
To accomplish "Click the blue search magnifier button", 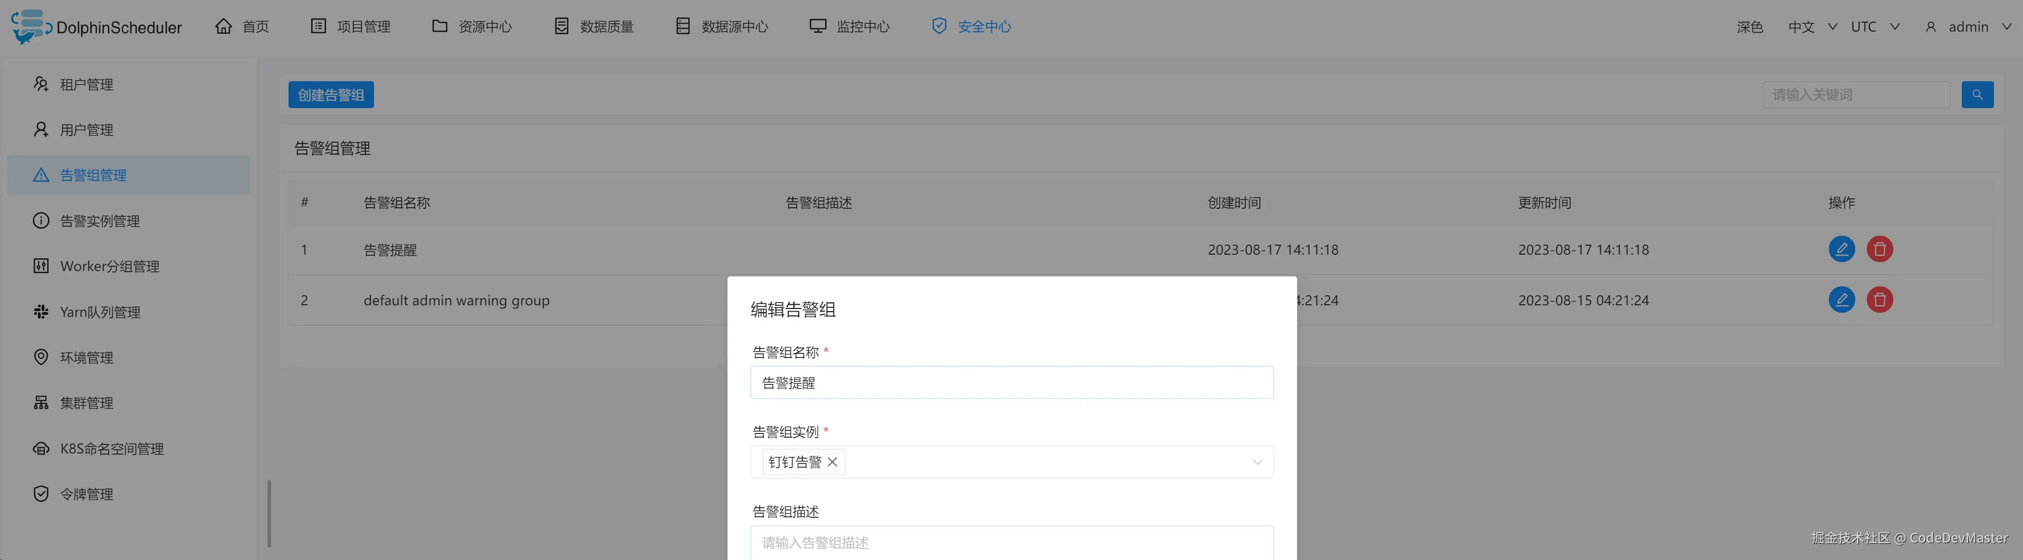I will 1978,94.
